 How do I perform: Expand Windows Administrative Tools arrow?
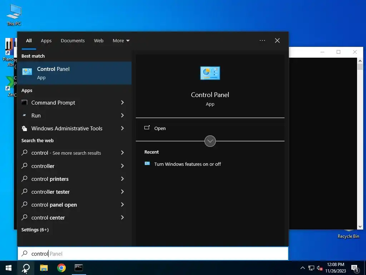point(122,128)
